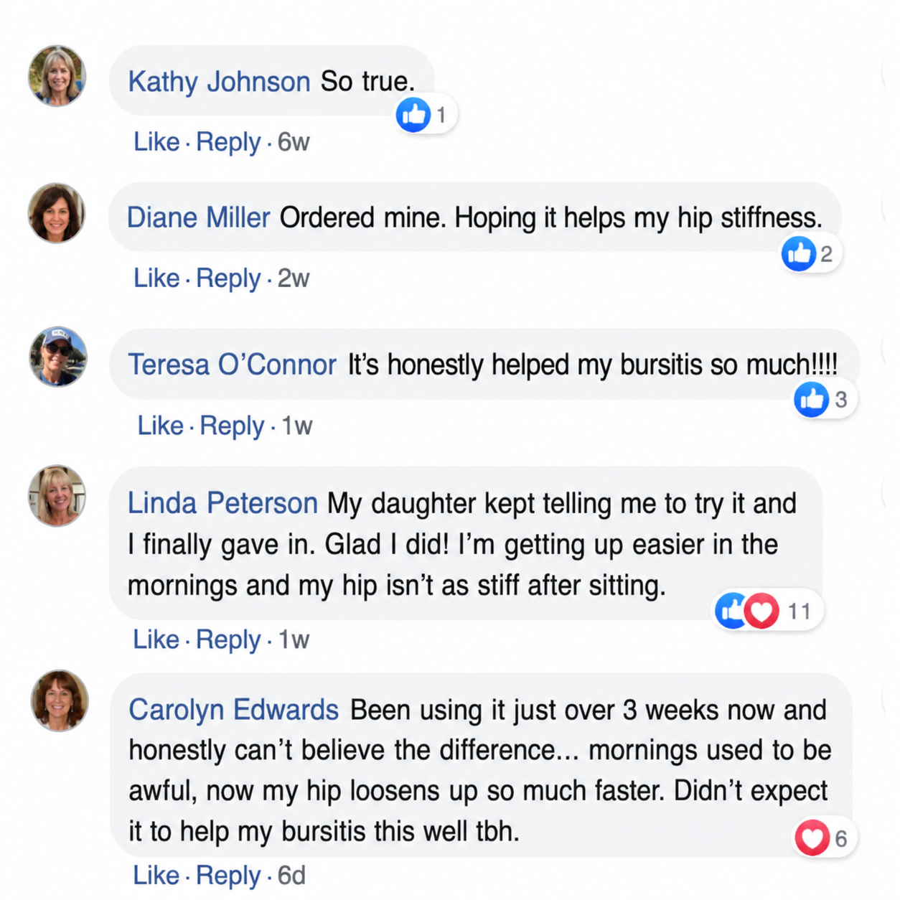Open Carolyn Edwards' name link
Viewport: 900px width, 900px height.
(x=233, y=710)
